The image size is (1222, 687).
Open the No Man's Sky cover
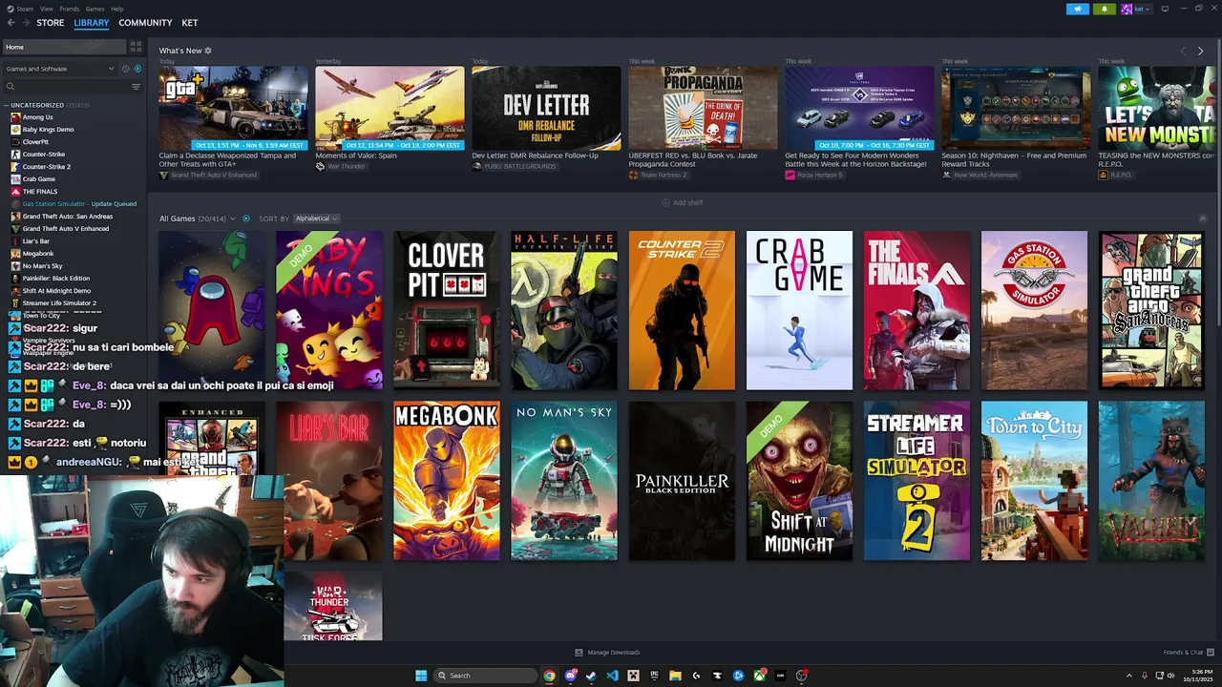tap(564, 481)
